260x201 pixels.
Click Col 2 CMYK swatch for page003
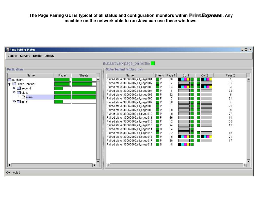[206, 87]
